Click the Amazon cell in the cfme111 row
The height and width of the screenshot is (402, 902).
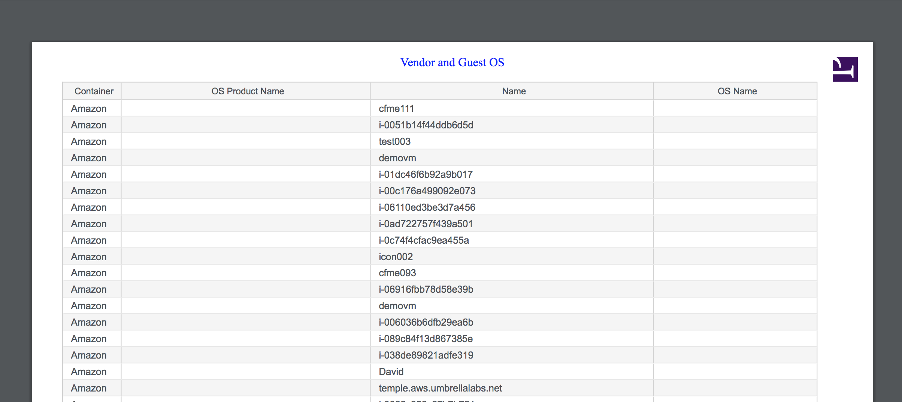point(92,109)
